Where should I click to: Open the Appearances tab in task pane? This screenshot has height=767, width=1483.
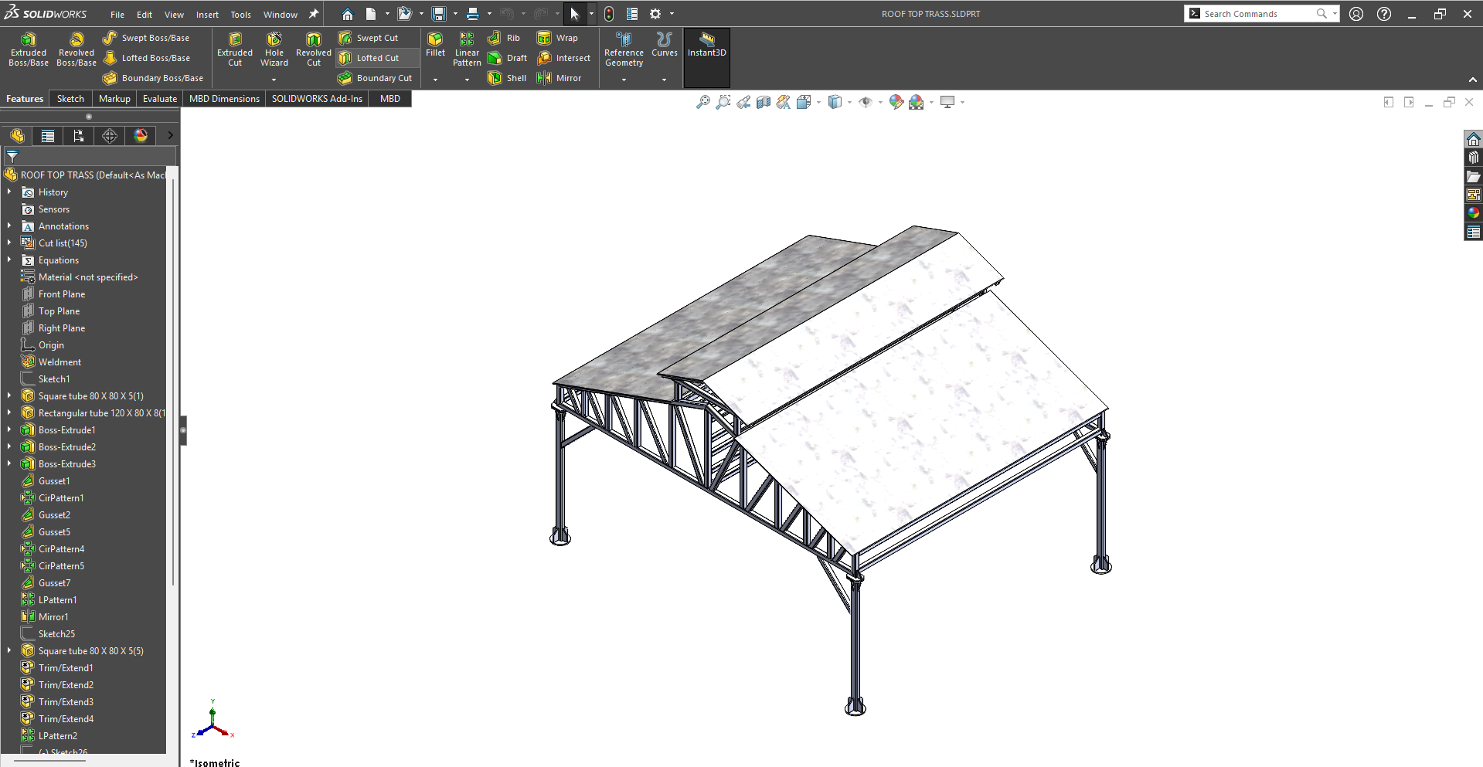click(x=1473, y=212)
